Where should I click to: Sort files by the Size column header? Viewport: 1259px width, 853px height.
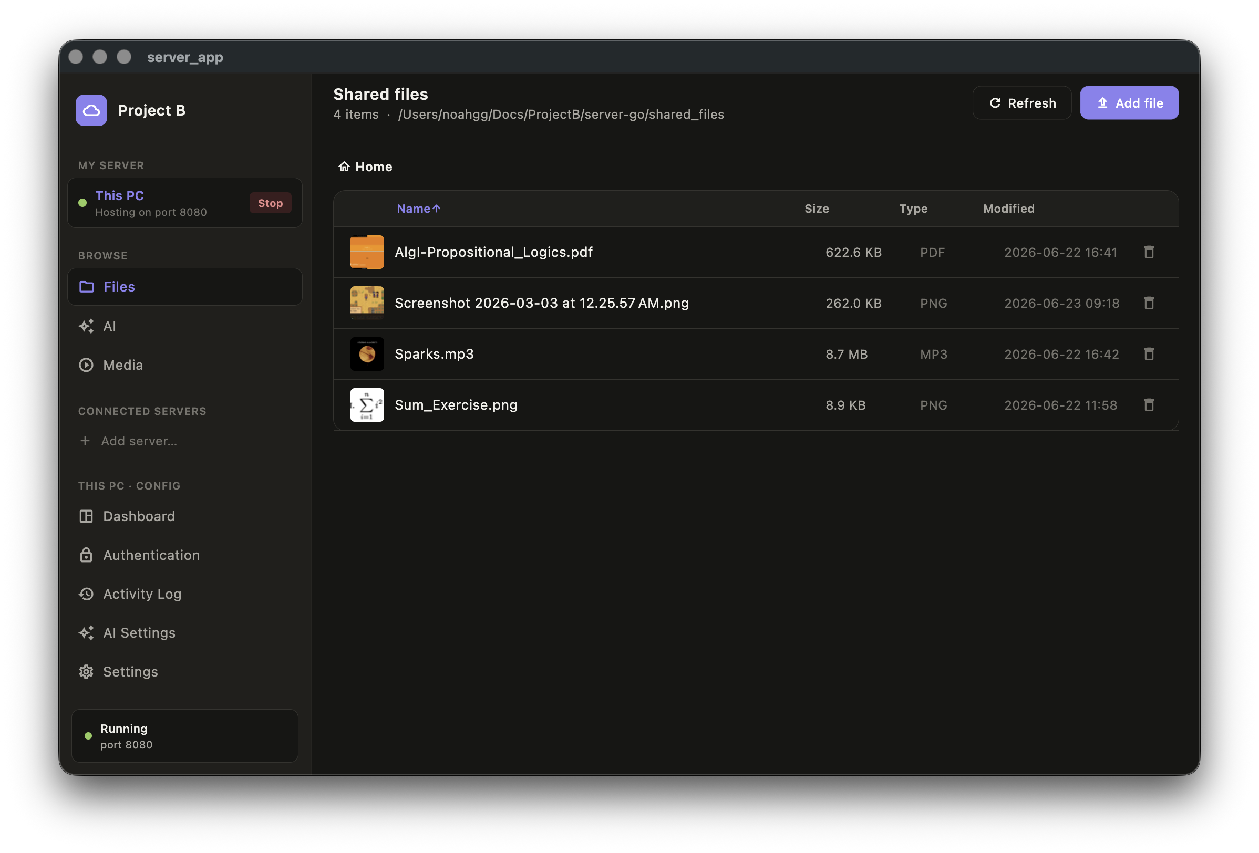tap(817, 209)
